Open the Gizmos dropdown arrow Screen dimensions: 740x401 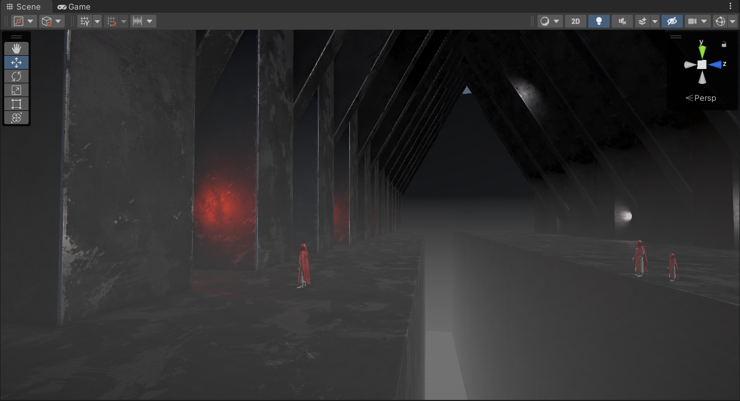pyautogui.click(x=733, y=21)
